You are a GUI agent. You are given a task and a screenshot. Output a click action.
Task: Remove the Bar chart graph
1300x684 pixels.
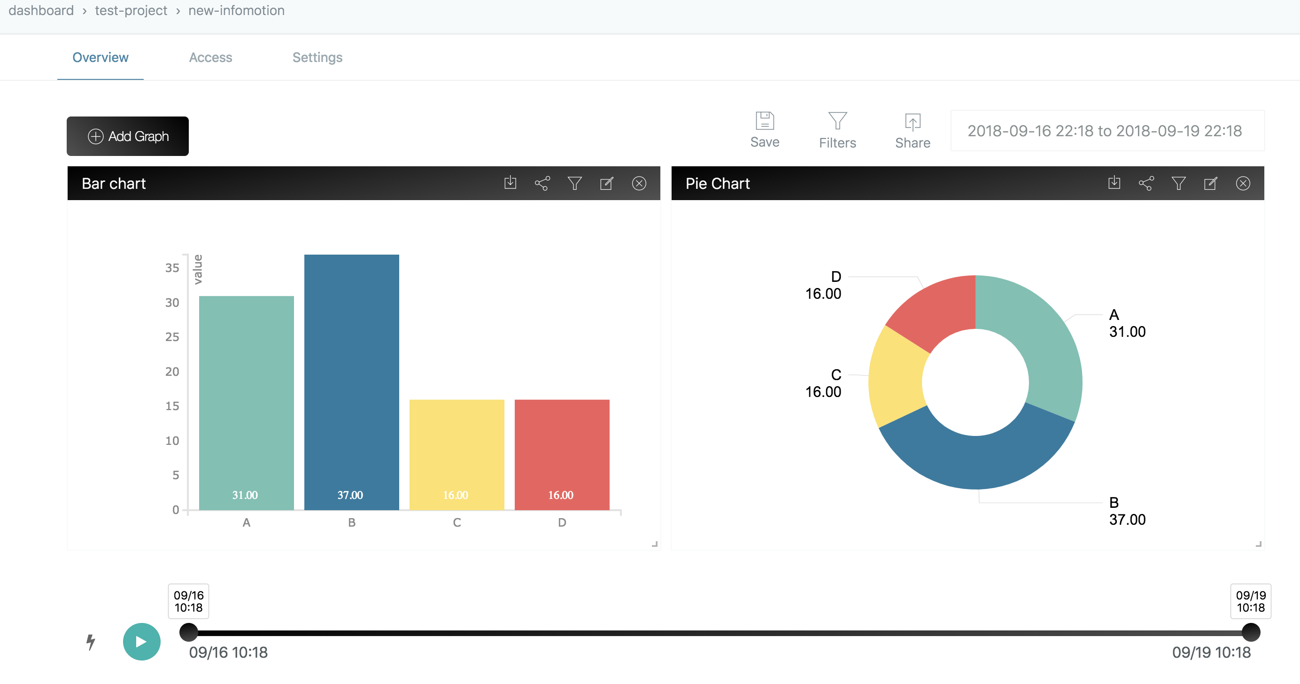[639, 183]
